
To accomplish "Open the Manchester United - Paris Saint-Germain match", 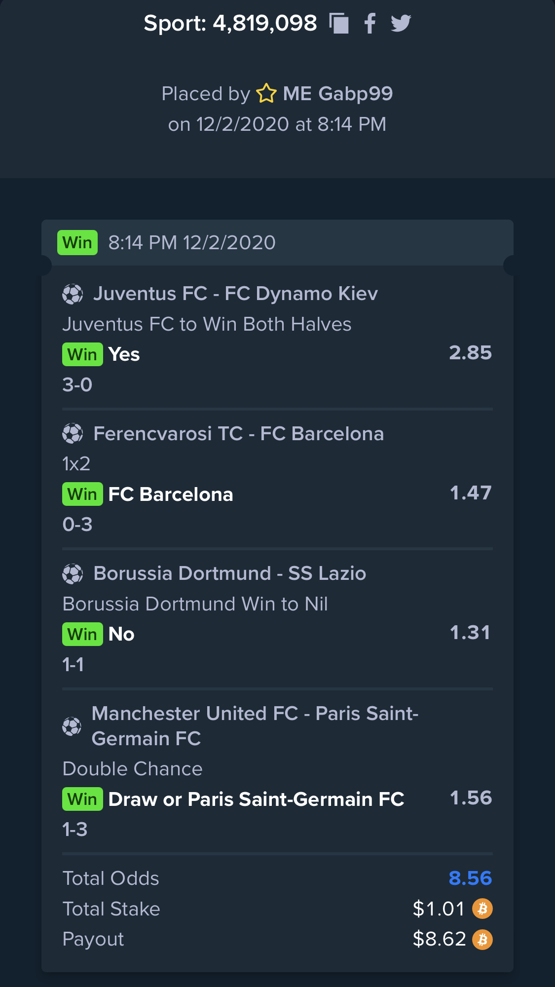I will (x=255, y=726).
